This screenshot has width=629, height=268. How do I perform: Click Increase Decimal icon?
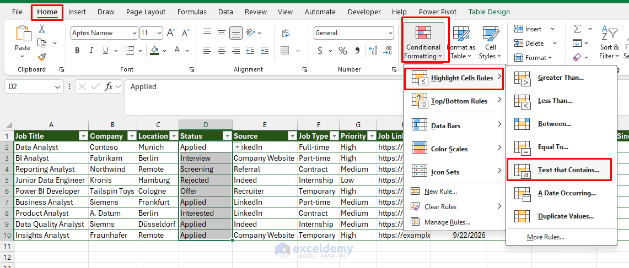coord(373,51)
